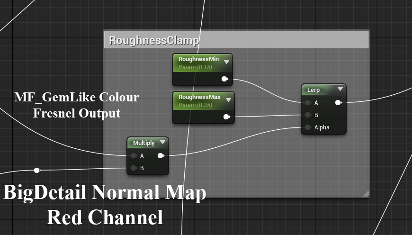Select the Multiply node header
This screenshot has height=235, width=412.
click(x=143, y=143)
